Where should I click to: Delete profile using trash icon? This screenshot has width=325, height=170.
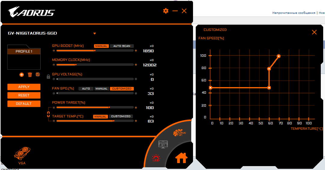[30, 74]
